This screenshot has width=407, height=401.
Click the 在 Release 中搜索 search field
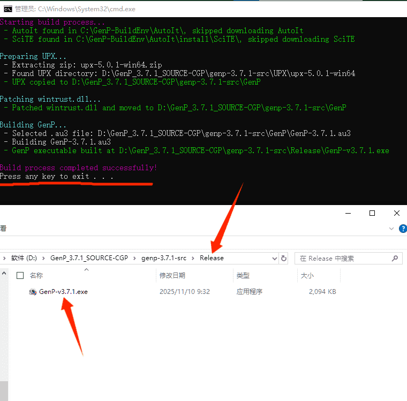click(344, 259)
